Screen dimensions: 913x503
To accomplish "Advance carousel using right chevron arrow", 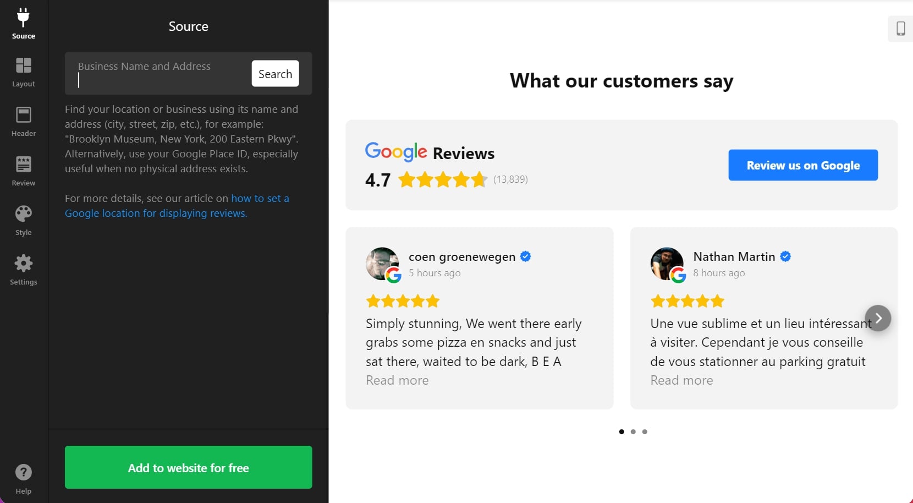I will (x=878, y=318).
